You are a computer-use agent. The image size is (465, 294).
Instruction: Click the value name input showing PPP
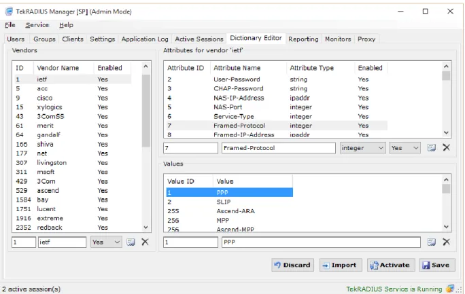(x=321, y=242)
